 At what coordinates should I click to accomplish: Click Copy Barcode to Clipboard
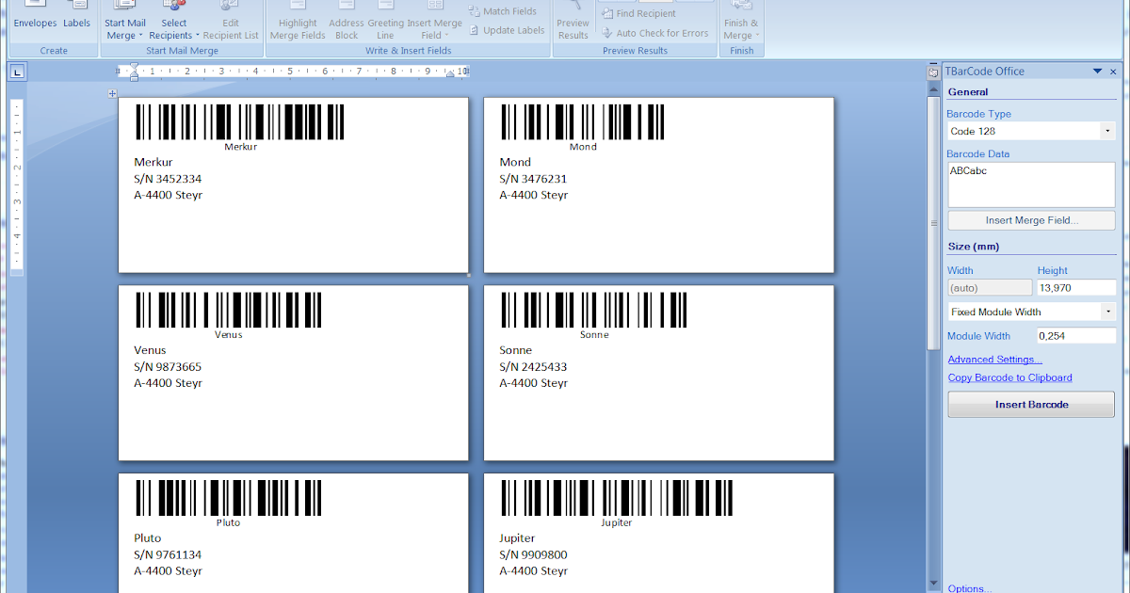[1009, 377]
